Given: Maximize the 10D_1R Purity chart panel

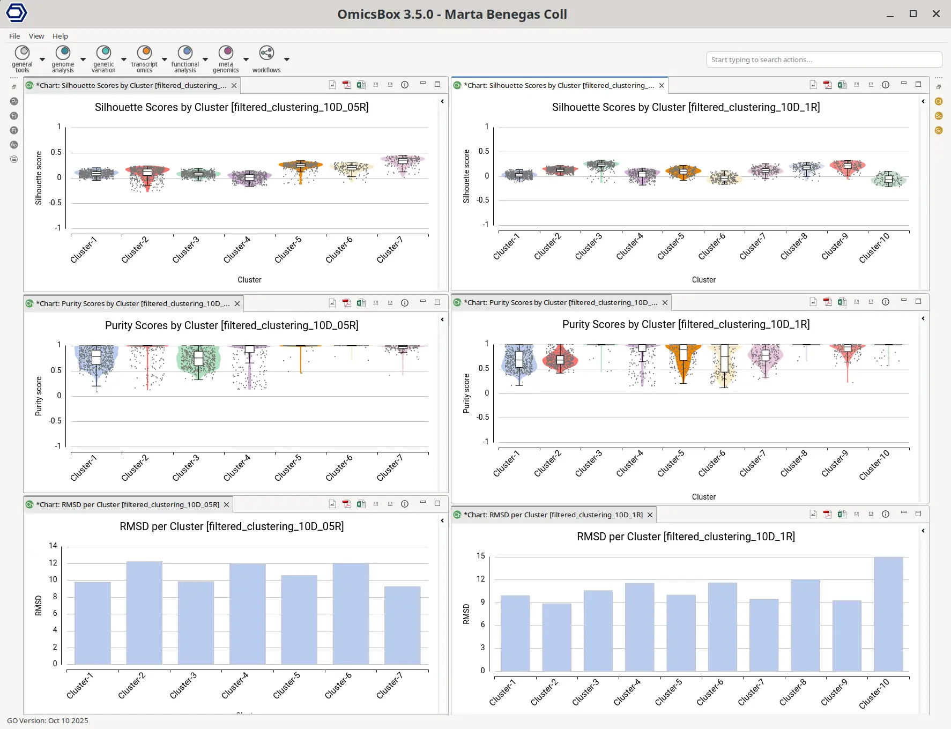Looking at the screenshot, I should 918,302.
